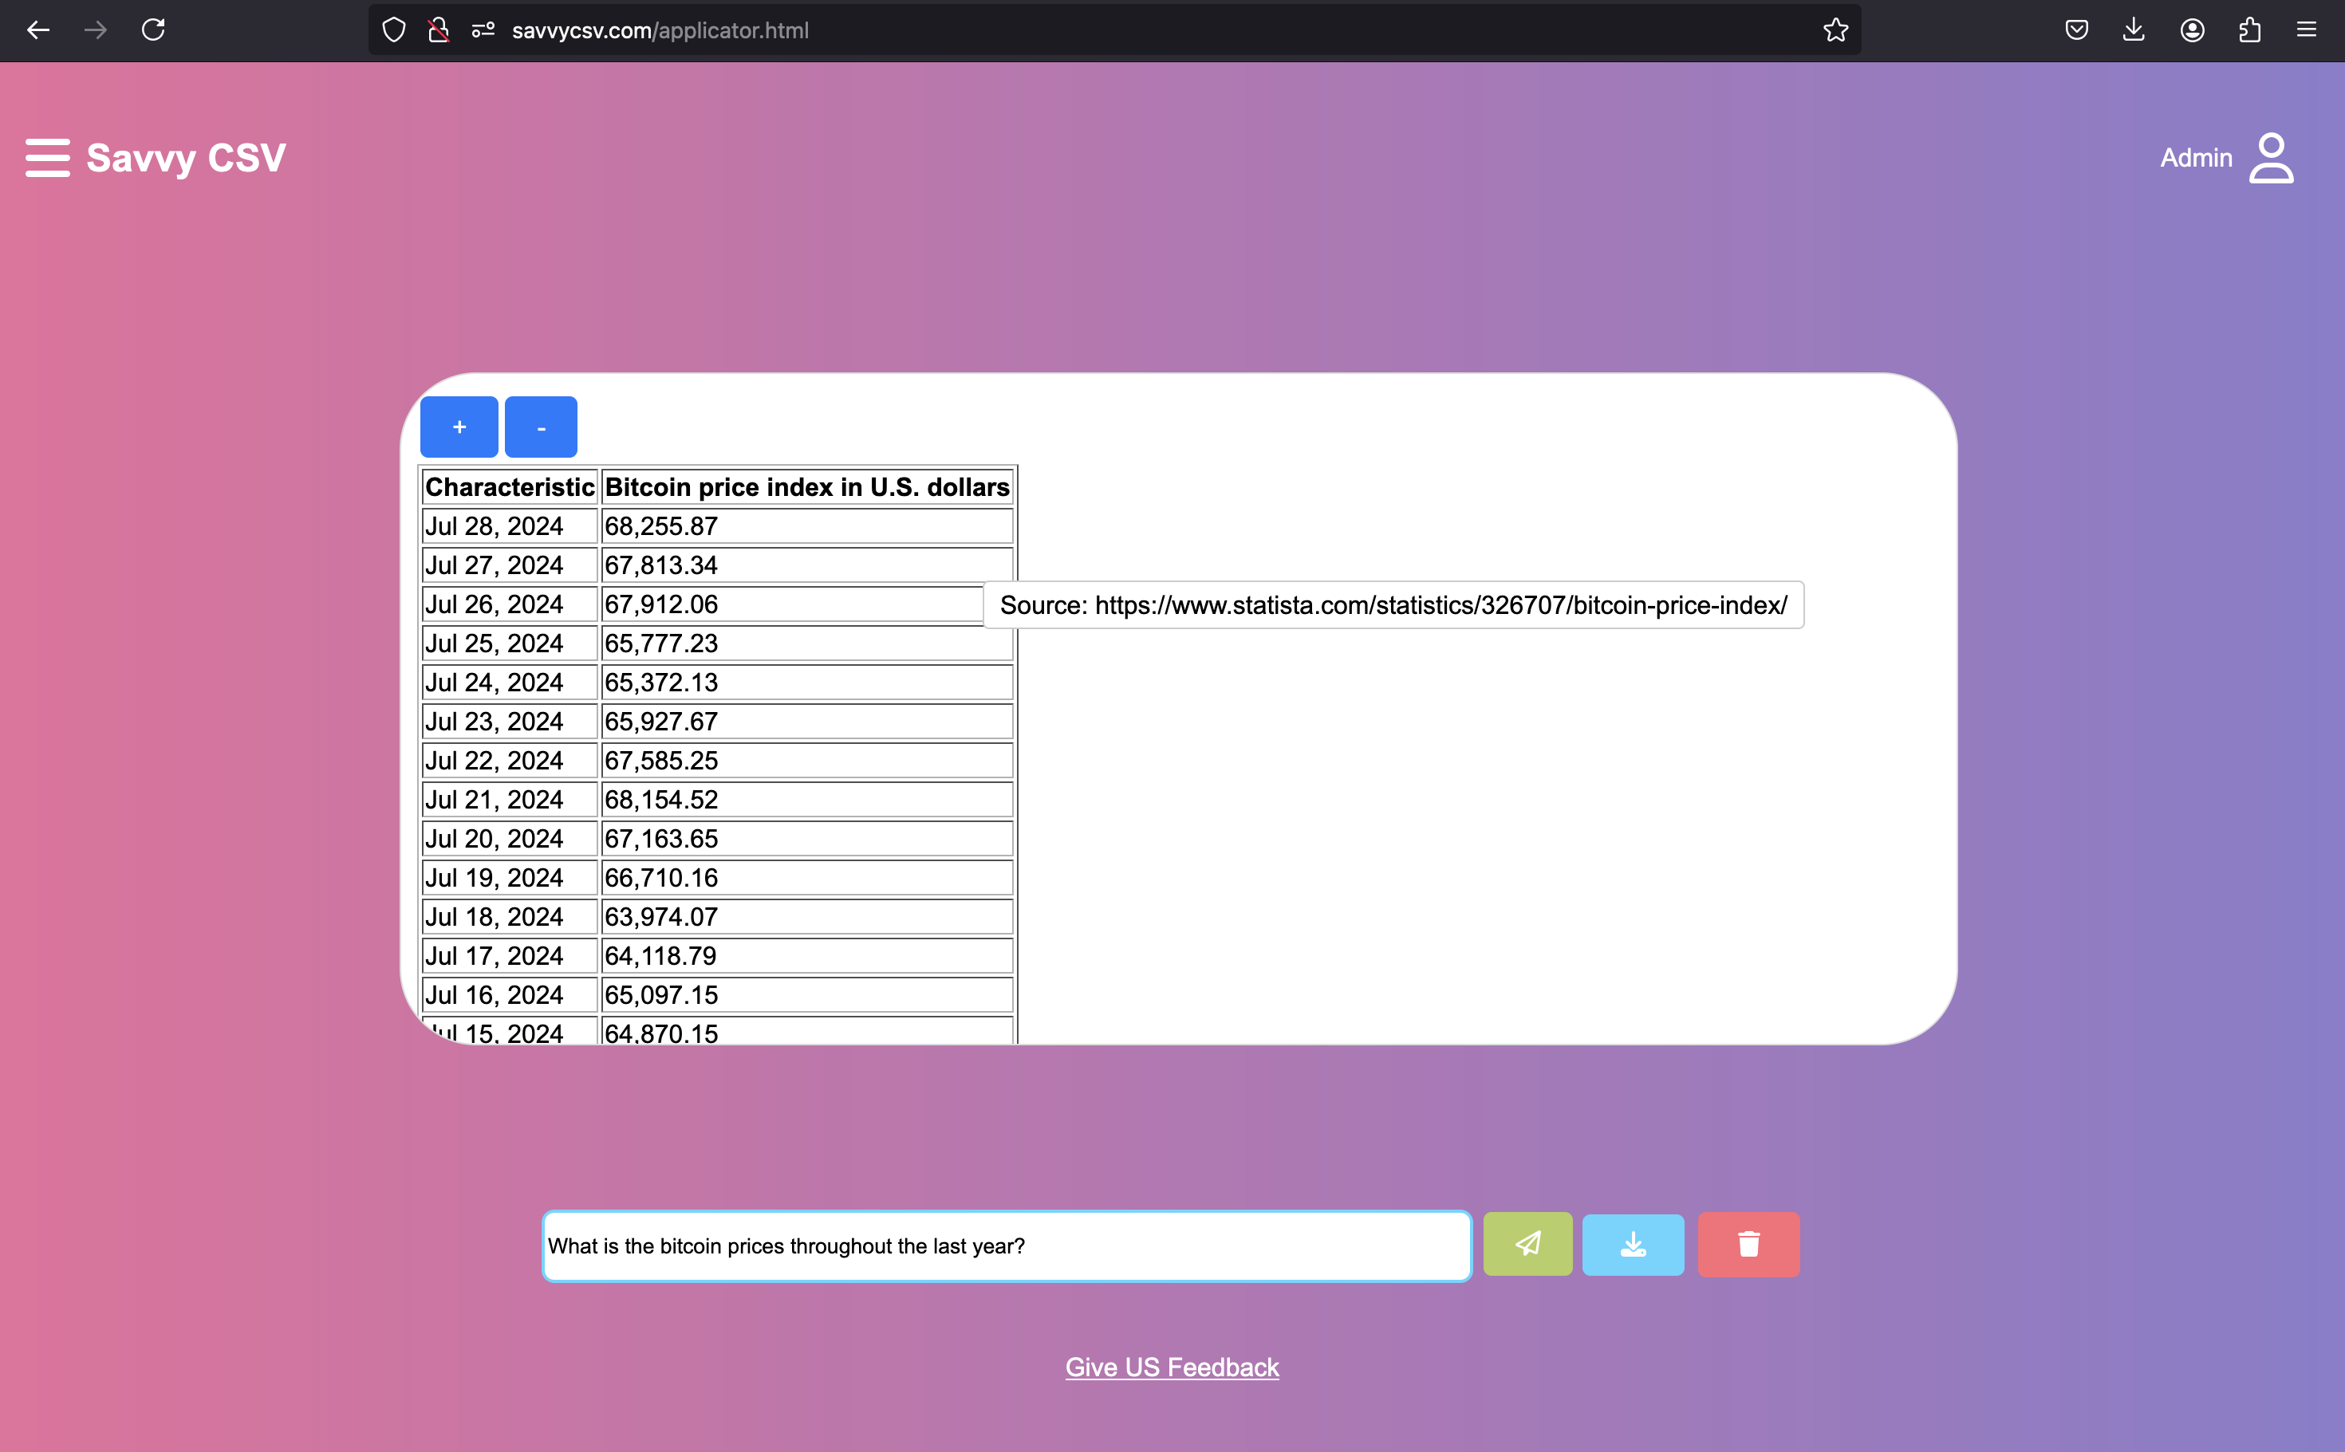Delete results with red trash button
Screen dimensions: 2345x1452
click(x=1748, y=1245)
